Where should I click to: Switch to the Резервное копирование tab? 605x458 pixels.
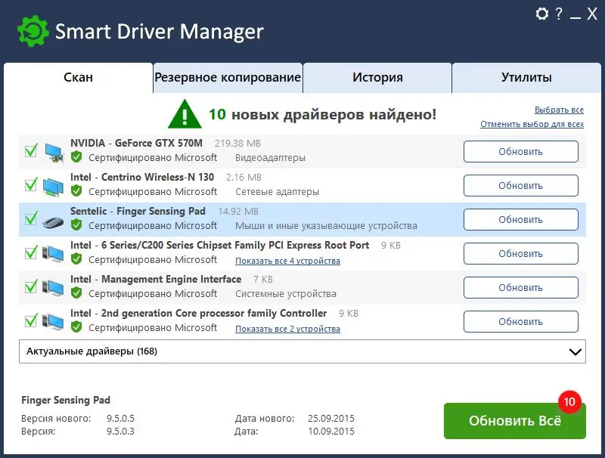click(x=228, y=77)
